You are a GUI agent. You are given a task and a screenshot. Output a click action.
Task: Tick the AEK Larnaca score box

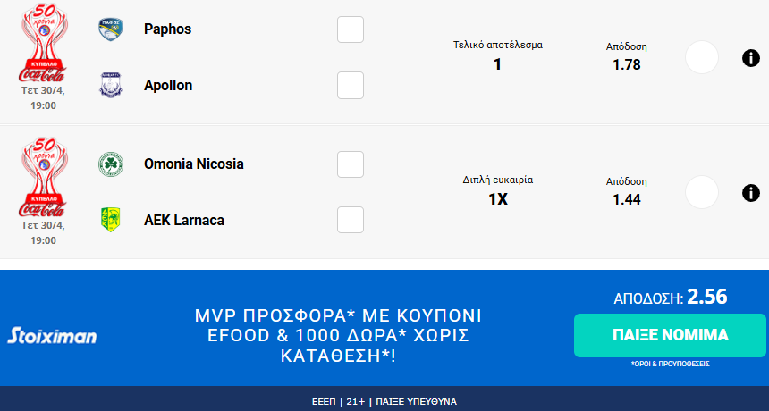coord(351,220)
